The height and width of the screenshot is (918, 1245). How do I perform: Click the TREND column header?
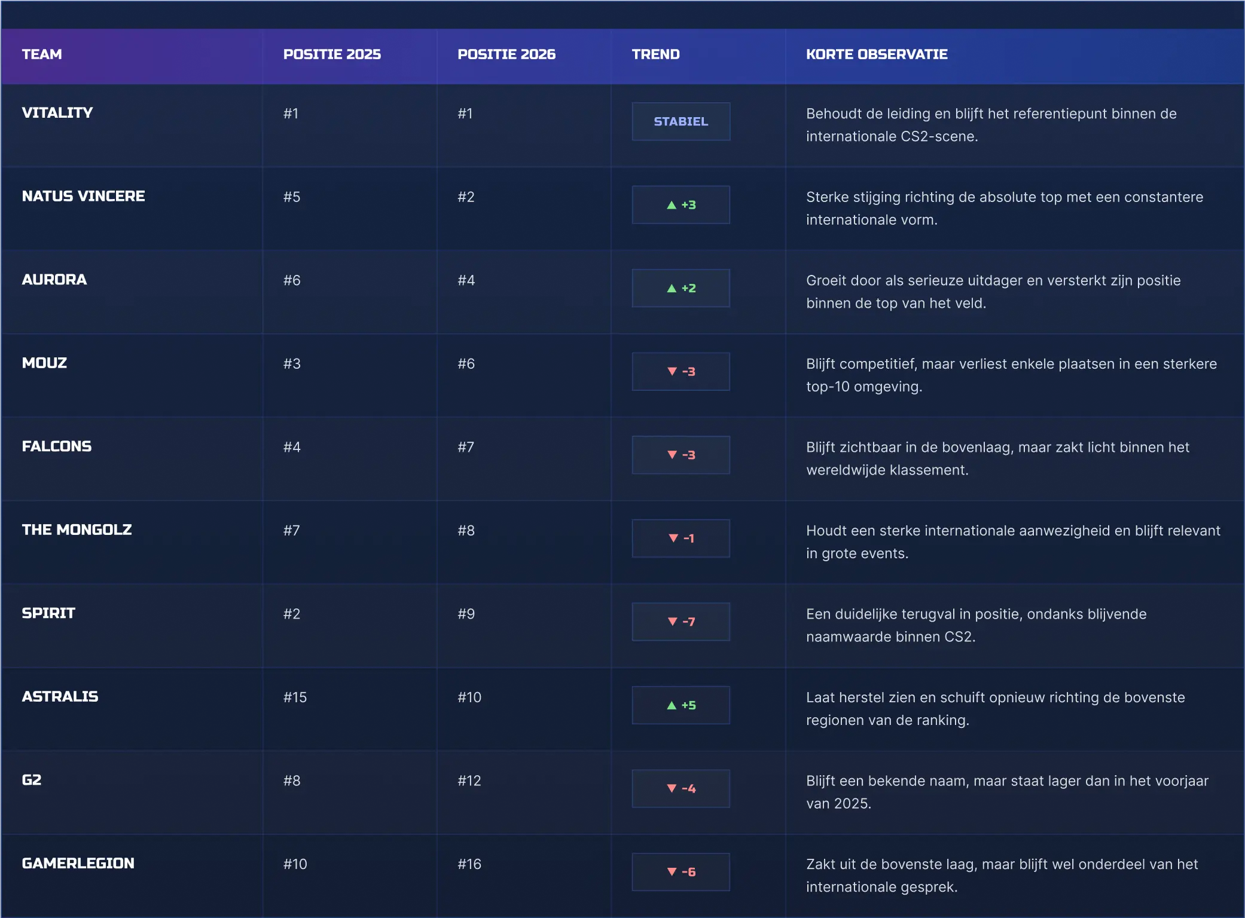click(655, 54)
